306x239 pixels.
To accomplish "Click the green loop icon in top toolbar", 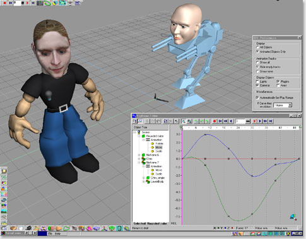I will 48,3.
